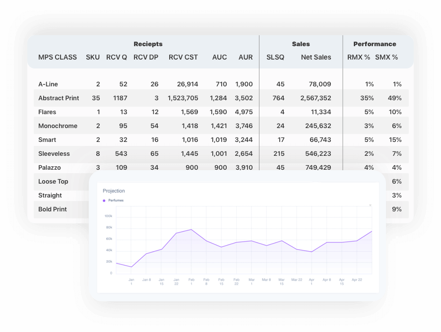The width and height of the screenshot is (441, 332).
Task: Click Flares AUR value 4,975
Action: tap(244, 112)
